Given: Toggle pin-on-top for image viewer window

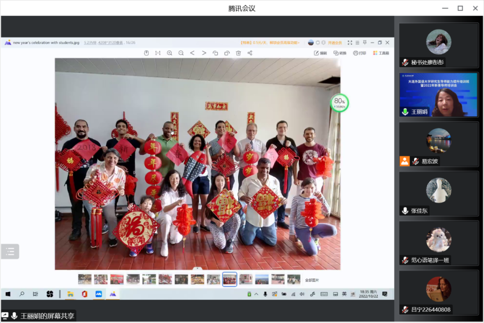Looking at the screenshot, I should [x=365, y=43].
